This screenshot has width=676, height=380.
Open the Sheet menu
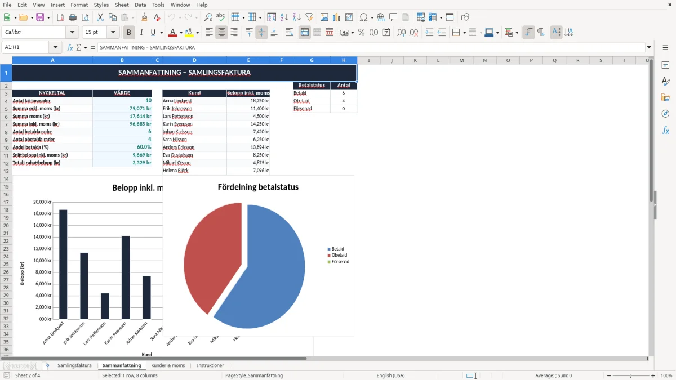(122, 5)
